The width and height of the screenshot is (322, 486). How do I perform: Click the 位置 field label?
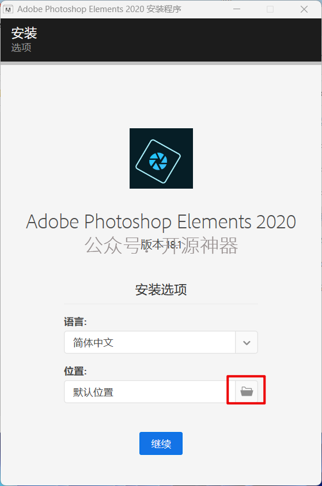[x=75, y=371]
